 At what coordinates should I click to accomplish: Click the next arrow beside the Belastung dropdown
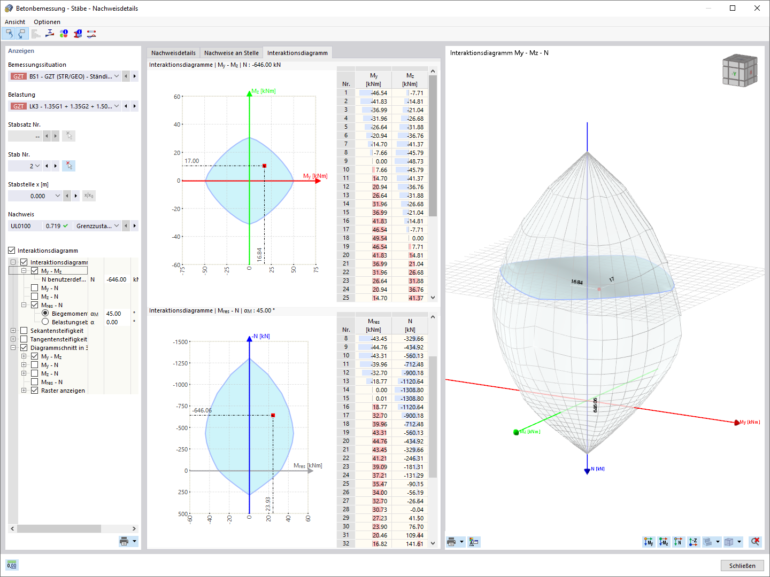(x=134, y=106)
